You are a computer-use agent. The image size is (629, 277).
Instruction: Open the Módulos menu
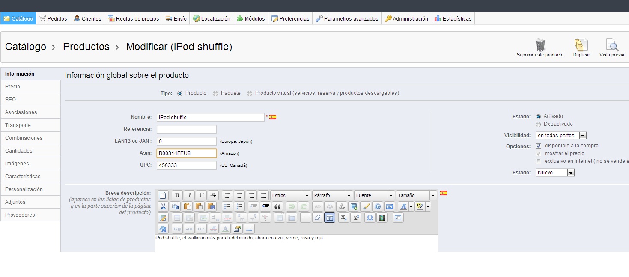(251, 18)
